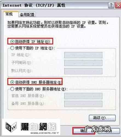The width and height of the screenshot is (121, 137).
Task: Click the dialog title bar text
Action: coord(34,5)
